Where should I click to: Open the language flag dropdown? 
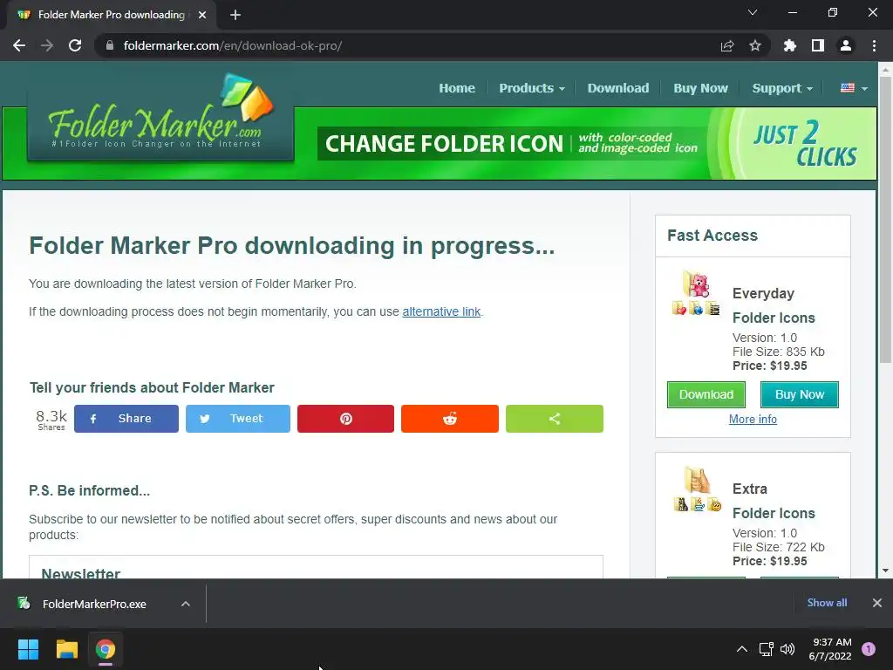(x=854, y=88)
